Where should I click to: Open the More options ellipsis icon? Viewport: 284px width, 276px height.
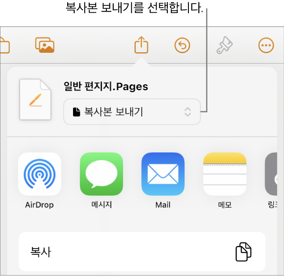pyautogui.click(x=266, y=45)
